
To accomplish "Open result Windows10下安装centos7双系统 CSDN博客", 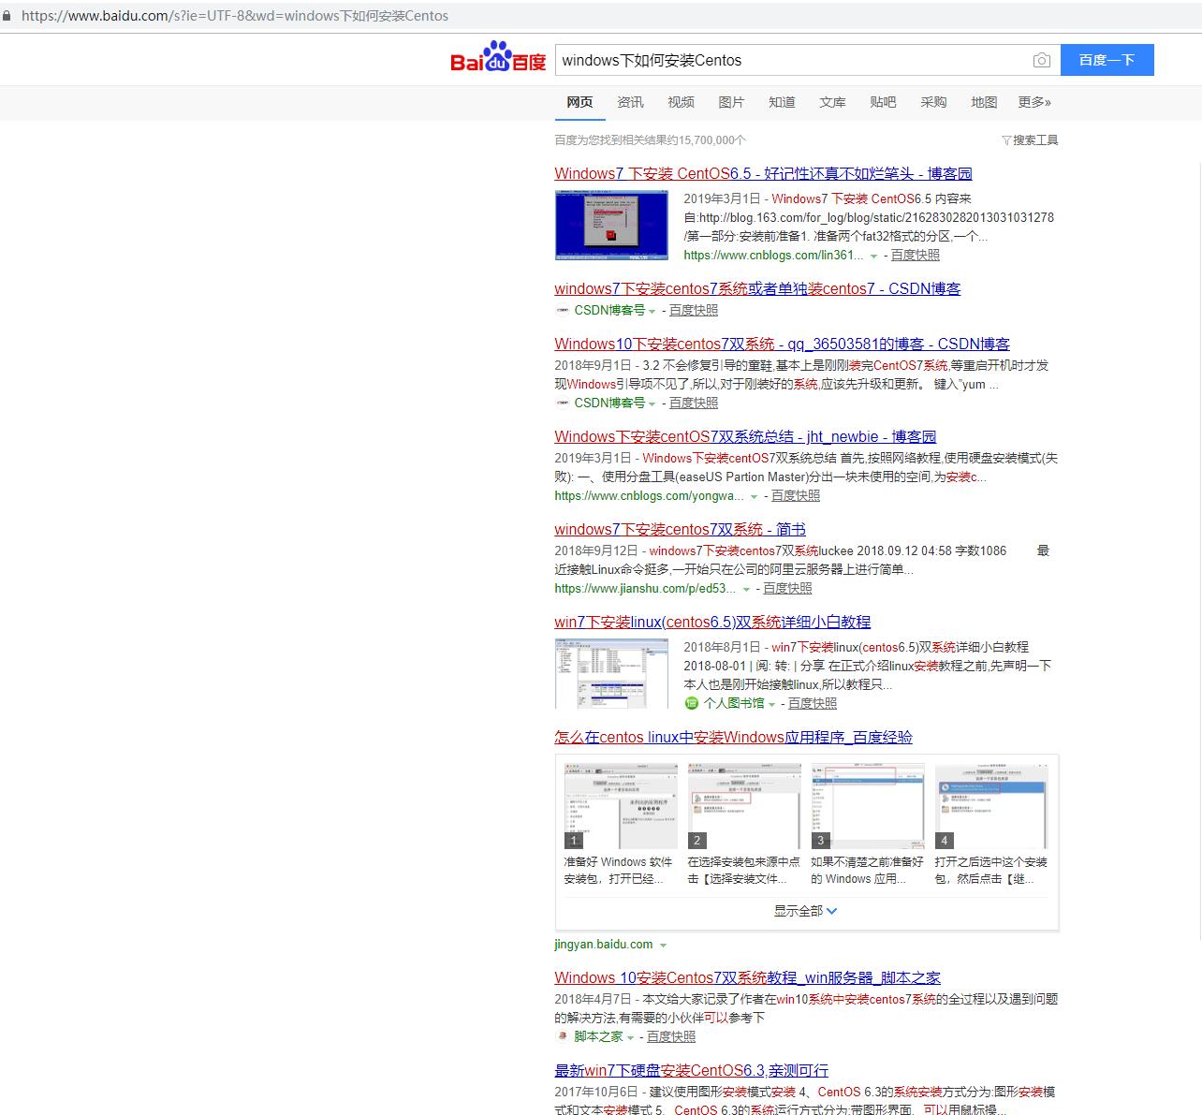I will [782, 344].
